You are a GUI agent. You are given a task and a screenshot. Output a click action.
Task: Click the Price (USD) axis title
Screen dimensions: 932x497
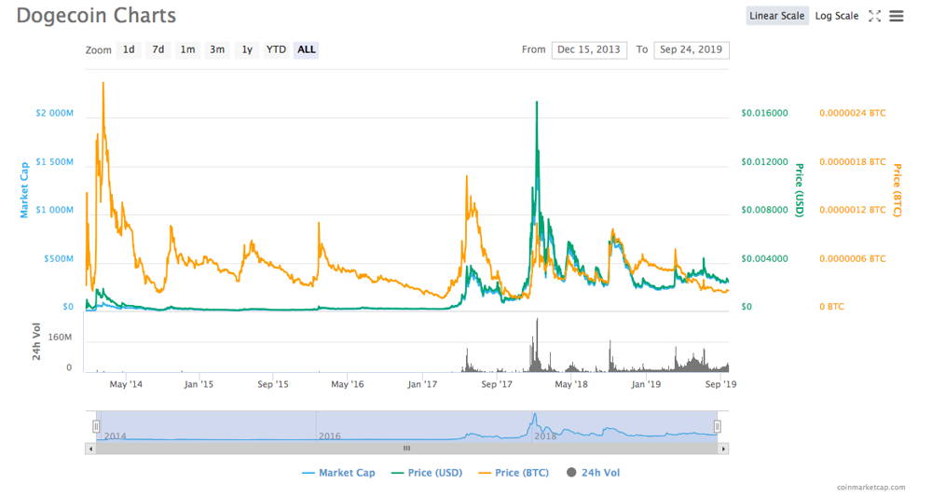tap(800, 190)
